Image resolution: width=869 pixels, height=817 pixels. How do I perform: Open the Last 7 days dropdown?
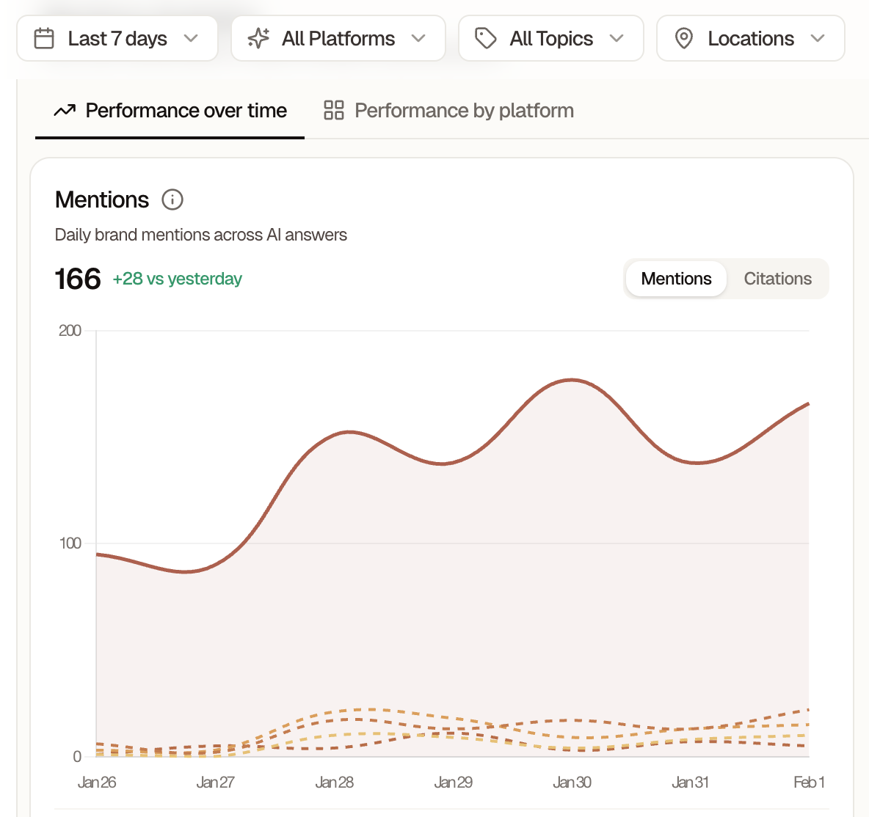[117, 38]
